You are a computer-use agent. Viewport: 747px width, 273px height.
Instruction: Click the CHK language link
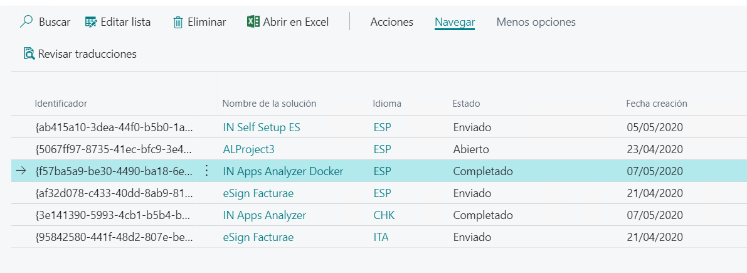coord(384,215)
